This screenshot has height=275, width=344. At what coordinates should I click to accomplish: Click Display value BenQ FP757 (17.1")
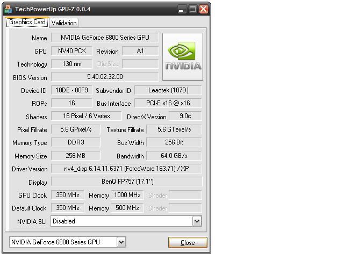coord(126,182)
